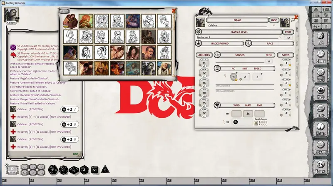Open the magnifier link beside Barbarian 3
This screenshot has width=333, height=186.
point(281,37)
